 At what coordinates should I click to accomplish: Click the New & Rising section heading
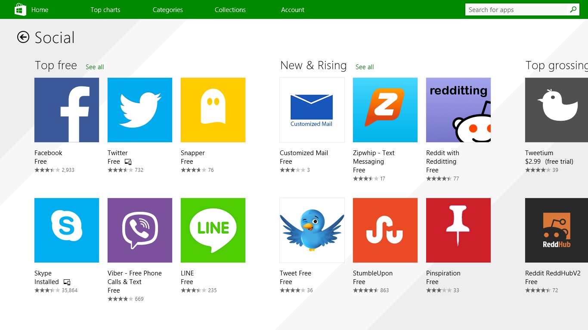[x=313, y=65]
